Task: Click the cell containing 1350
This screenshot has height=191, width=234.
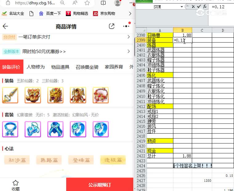Action: pos(202,181)
